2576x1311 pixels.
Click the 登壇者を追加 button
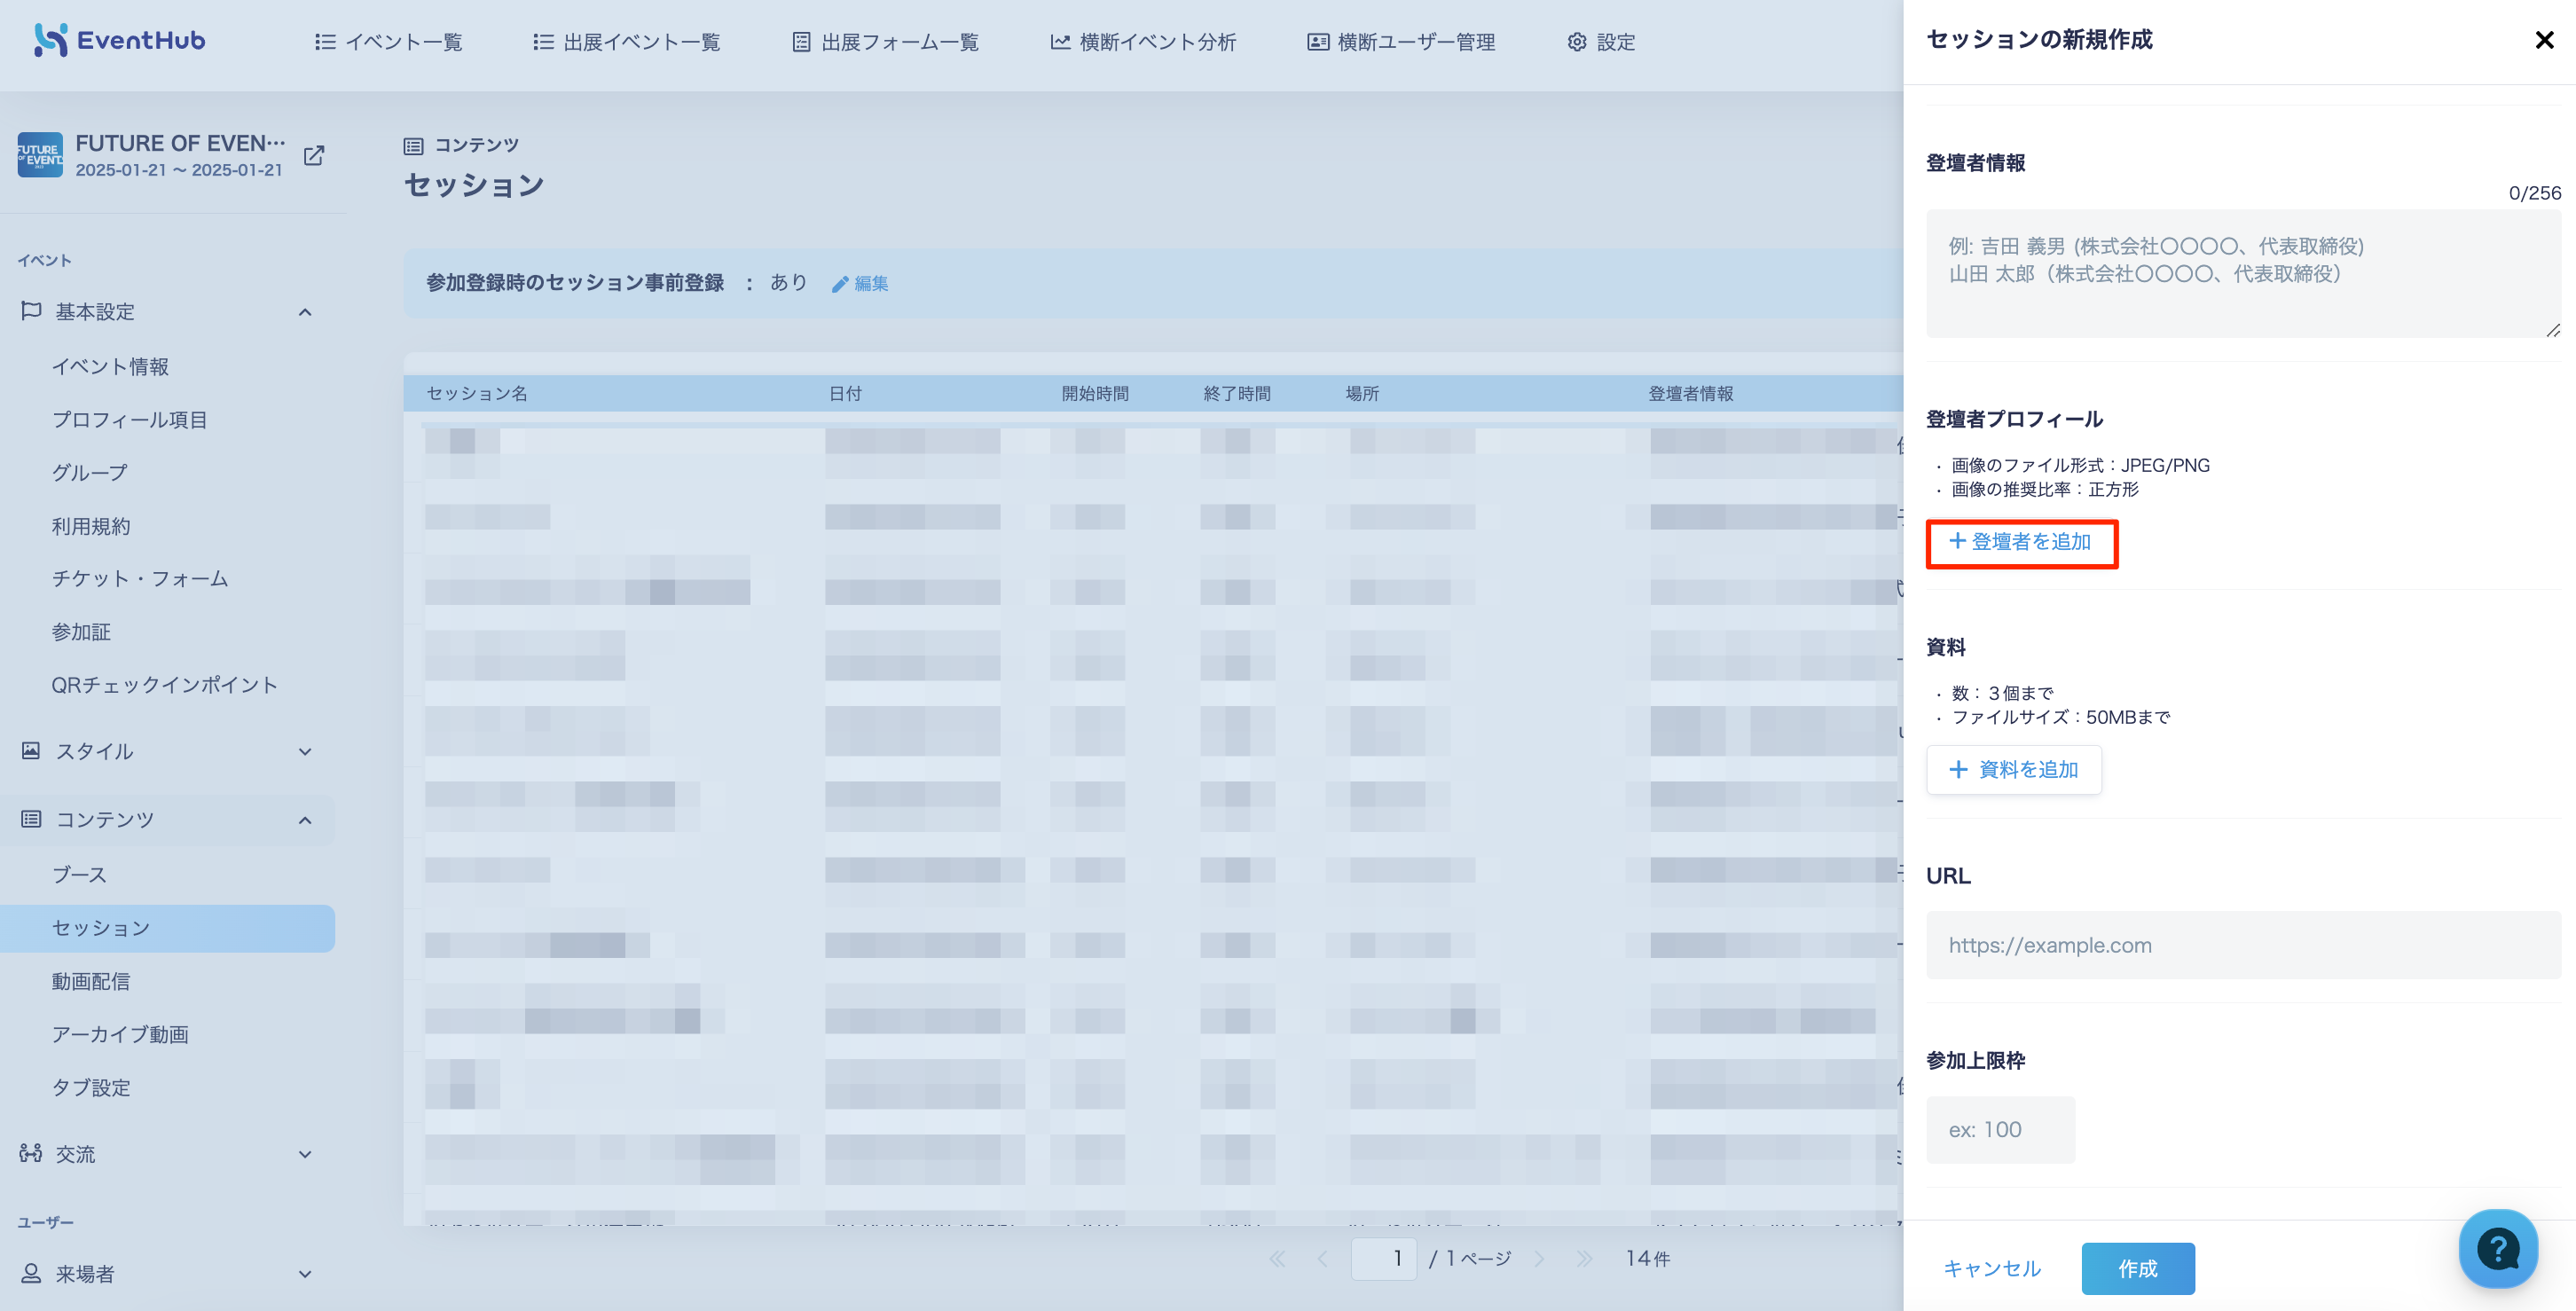click(x=2022, y=543)
